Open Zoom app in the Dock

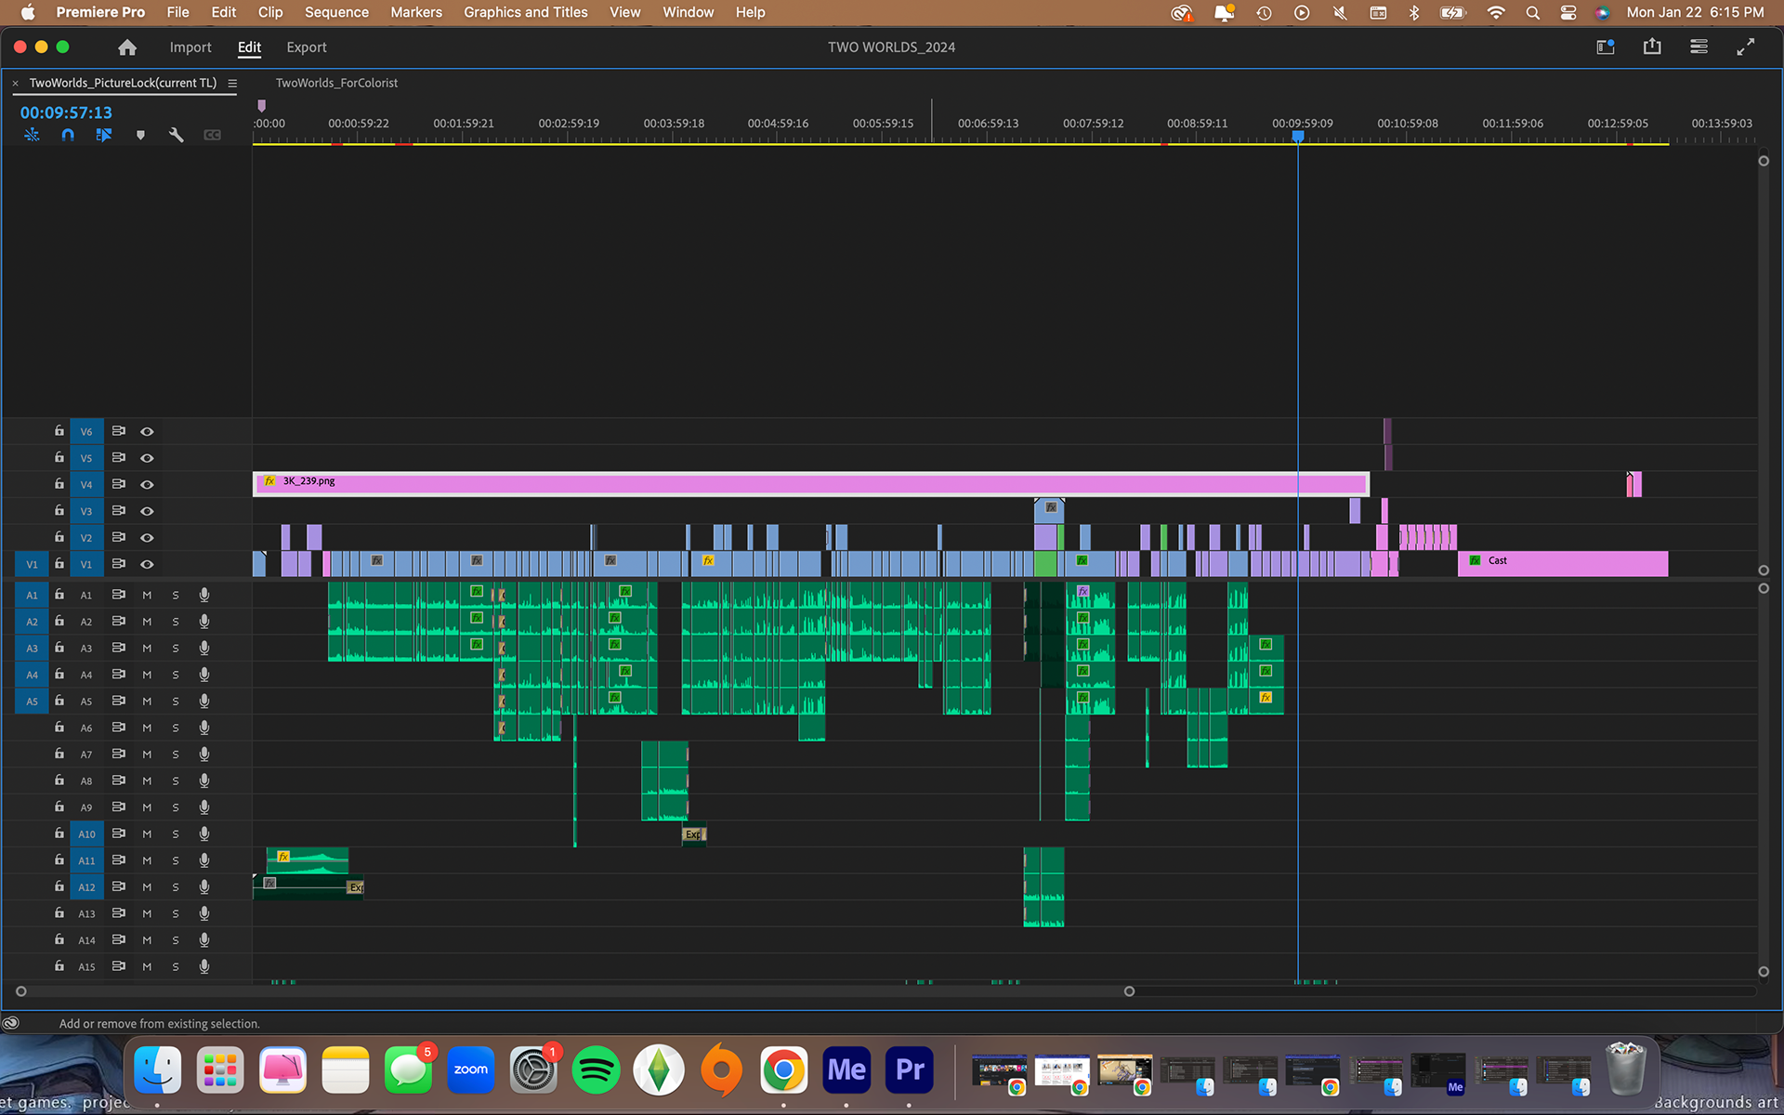tap(471, 1070)
